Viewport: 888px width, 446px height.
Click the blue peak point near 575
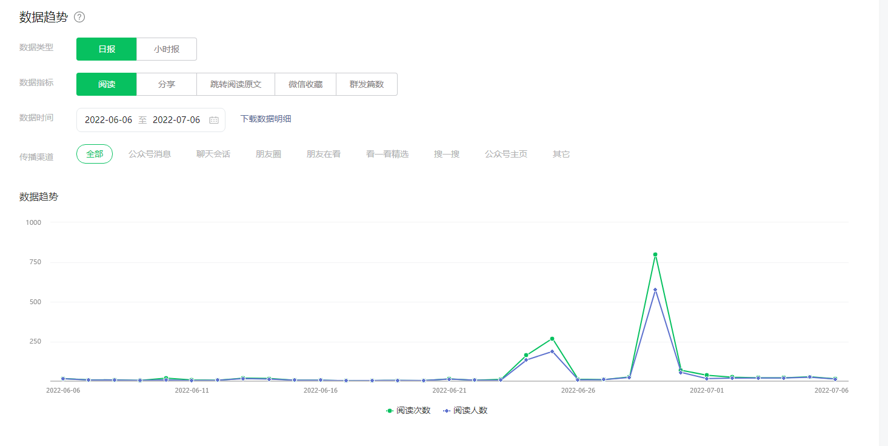655,290
